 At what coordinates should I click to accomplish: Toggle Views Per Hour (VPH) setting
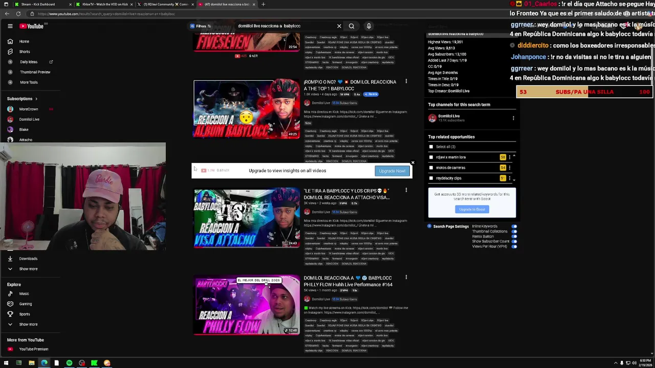coord(514,246)
